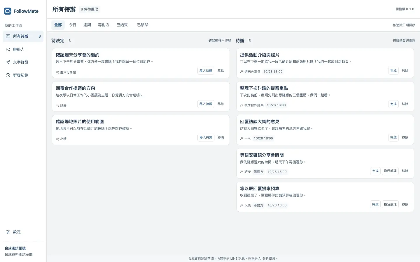The image size is (420, 262).
Task: Show the 已結束 tab
Action: pos(122,25)
